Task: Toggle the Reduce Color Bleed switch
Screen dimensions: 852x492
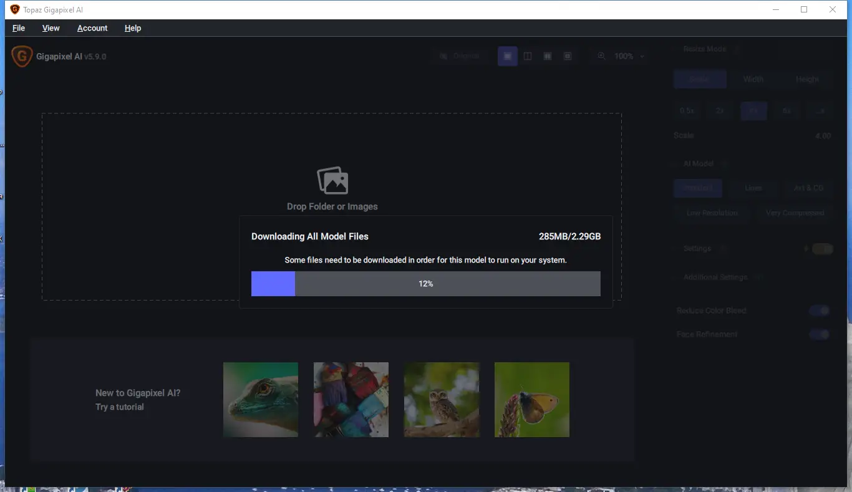Action: point(820,311)
